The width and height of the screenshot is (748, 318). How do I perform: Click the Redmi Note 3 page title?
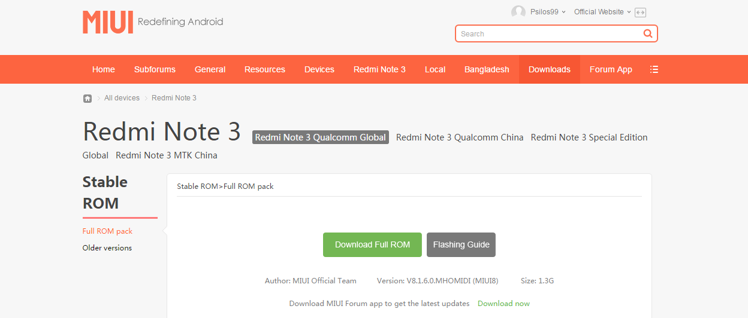pos(162,132)
